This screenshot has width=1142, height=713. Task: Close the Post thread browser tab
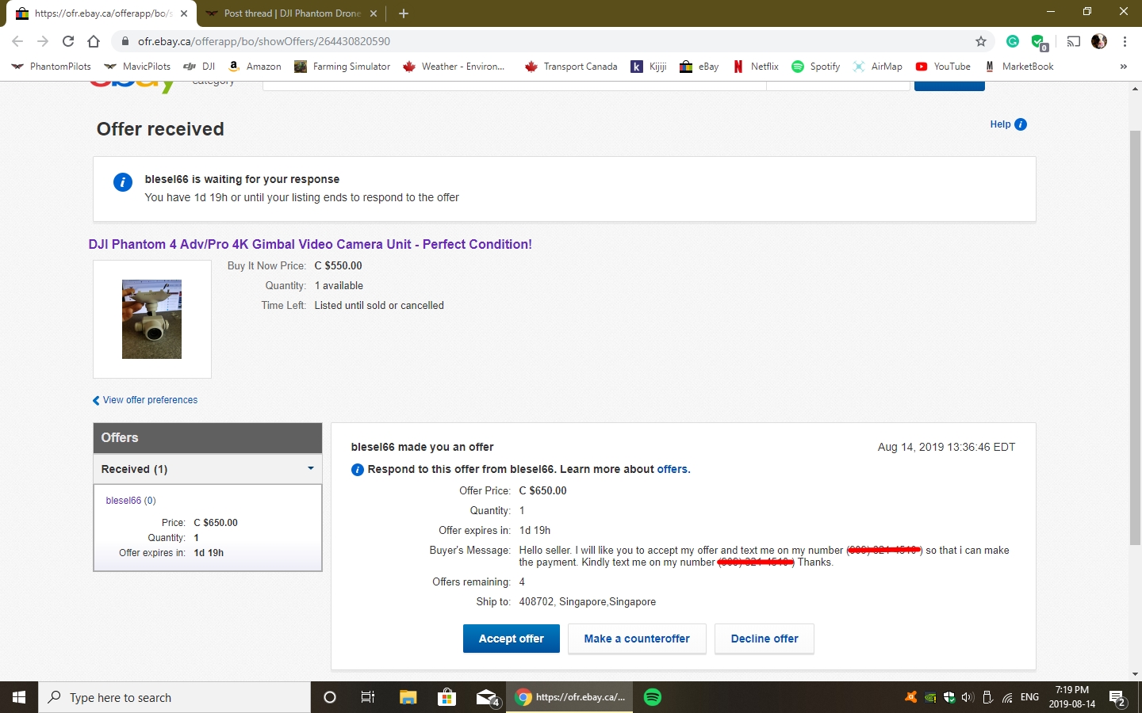(x=374, y=13)
